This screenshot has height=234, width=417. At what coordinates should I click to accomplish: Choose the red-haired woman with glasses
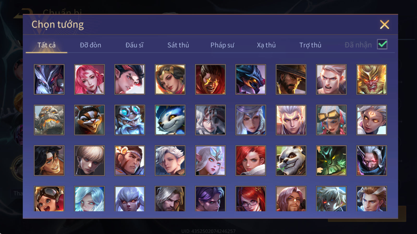251,199
